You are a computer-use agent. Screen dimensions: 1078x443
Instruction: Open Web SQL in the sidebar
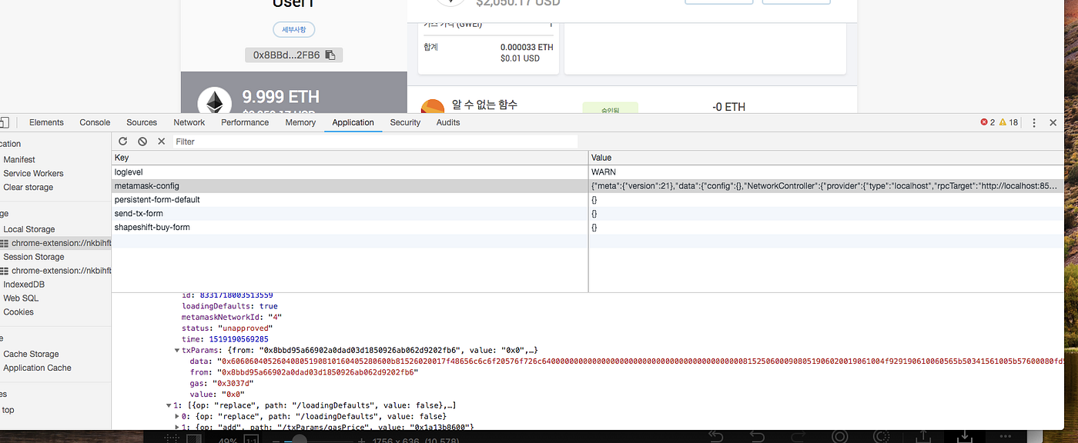(21, 298)
